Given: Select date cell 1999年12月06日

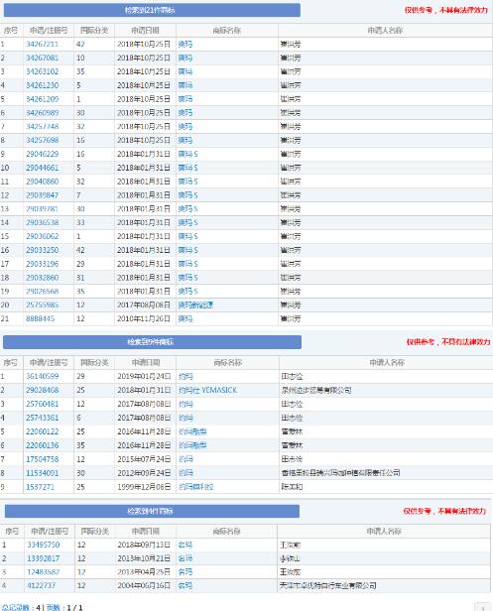Looking at the screenshot, I should click(144, 487).
